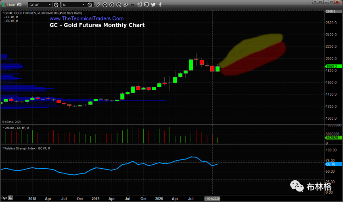Select the pencil drawing tool
343x202 pixels.
point(98,5)
